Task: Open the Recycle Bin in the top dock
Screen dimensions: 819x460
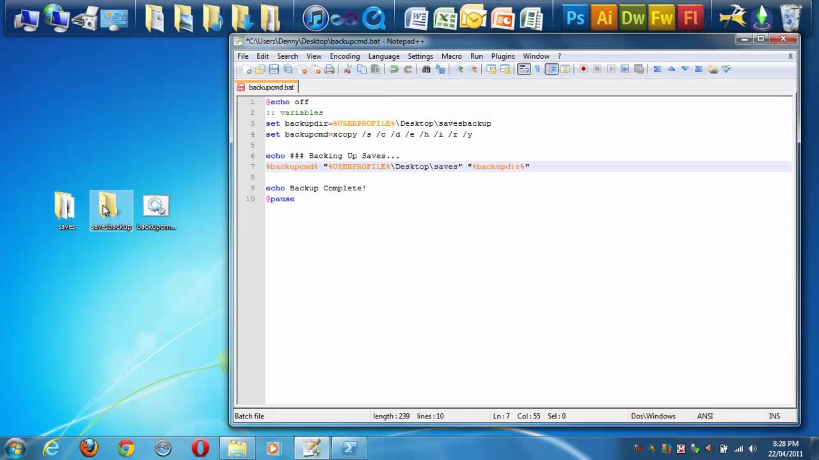Action: point(791,17)
